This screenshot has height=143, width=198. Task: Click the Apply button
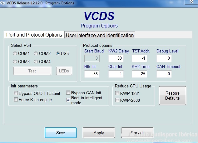point(99,133)
